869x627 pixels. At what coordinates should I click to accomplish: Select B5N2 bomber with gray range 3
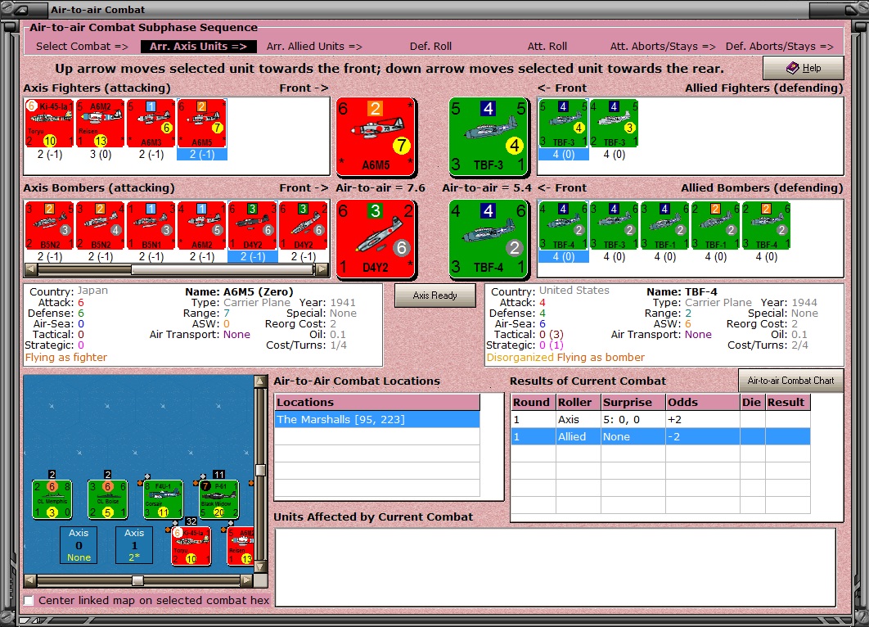(x=49, y=226)
